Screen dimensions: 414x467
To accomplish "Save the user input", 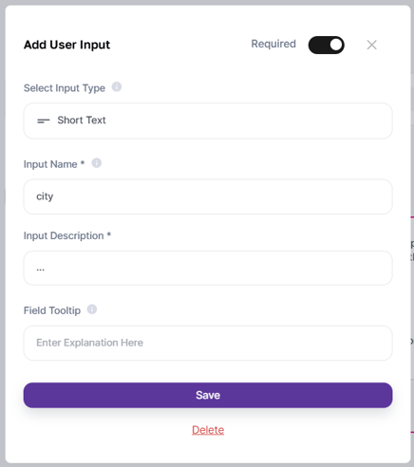I will [208, 395].
